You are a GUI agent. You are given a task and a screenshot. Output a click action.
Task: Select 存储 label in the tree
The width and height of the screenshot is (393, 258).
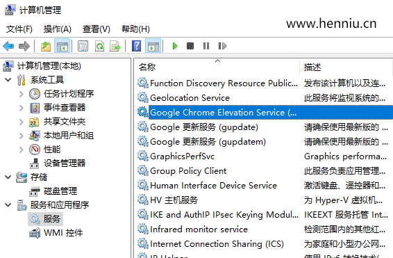tap(39, 177)
